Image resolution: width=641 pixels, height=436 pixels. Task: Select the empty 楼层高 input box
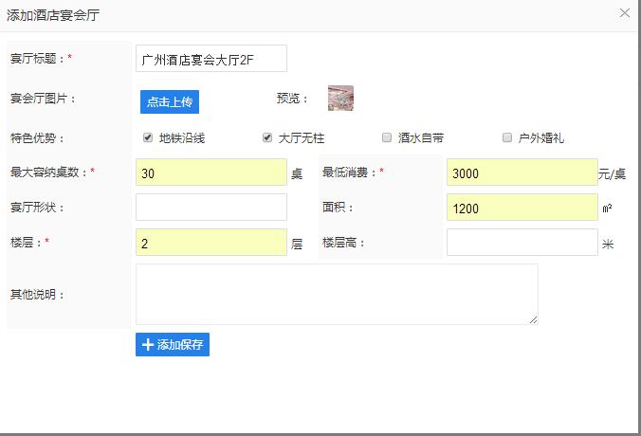coord(522,243)
